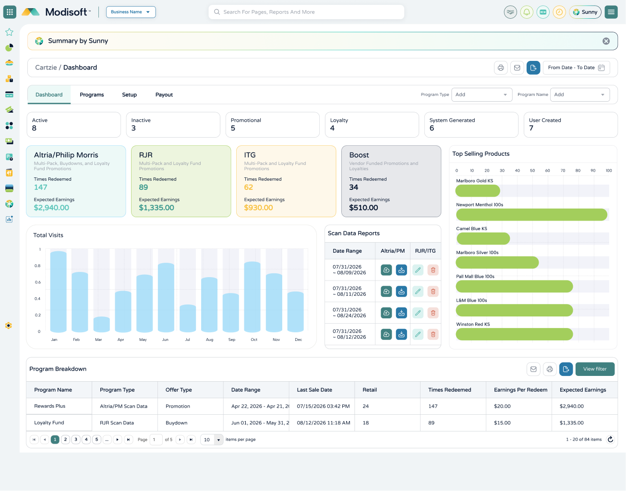Open the credit card sidebar icon
This screenshot has height=491, width=626.
(9, 94)
